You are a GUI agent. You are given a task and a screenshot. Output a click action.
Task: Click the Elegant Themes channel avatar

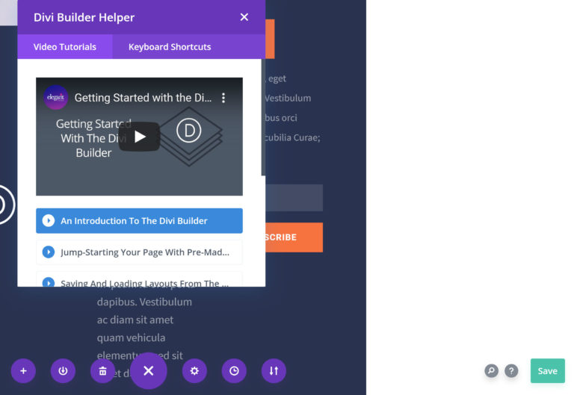click(x=55, y=97)
